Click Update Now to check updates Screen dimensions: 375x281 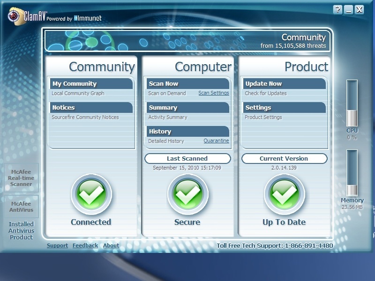pos(285,84)
